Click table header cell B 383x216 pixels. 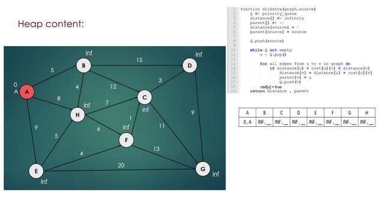click(x=264, y=112)
